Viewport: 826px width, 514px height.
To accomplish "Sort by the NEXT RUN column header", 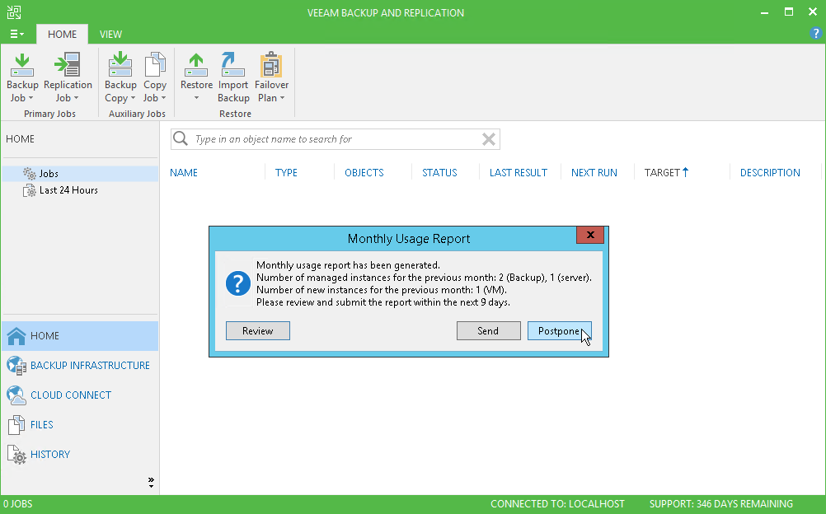I will click(594, 173).
